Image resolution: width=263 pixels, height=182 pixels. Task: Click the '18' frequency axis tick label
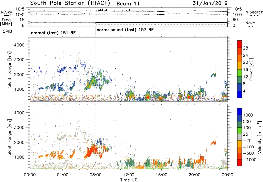pos(22,20)
